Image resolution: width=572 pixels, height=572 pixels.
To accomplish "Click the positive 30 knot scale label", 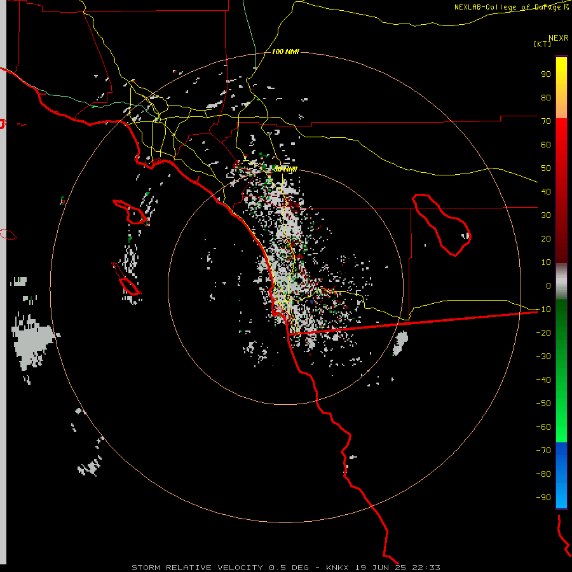I will tap(546, 215).
